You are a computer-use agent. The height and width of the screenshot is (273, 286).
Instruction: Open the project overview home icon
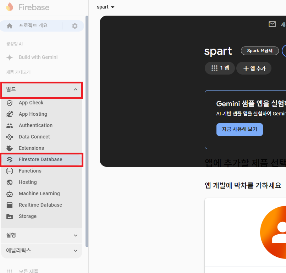[x=10, y=26]
